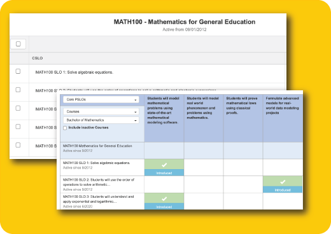The height and width of the screenshot is (234, 331).
Task: Click Introduced label in MATH100 SLO 3 row
Action: (164, 207)
